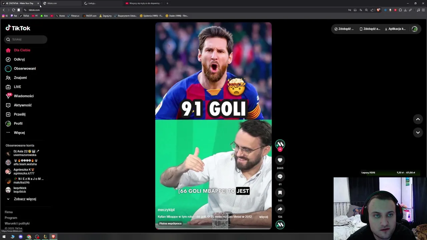The image size is (427, 240).
Task: Open Agnieszka K followed account
Action: 20,171
